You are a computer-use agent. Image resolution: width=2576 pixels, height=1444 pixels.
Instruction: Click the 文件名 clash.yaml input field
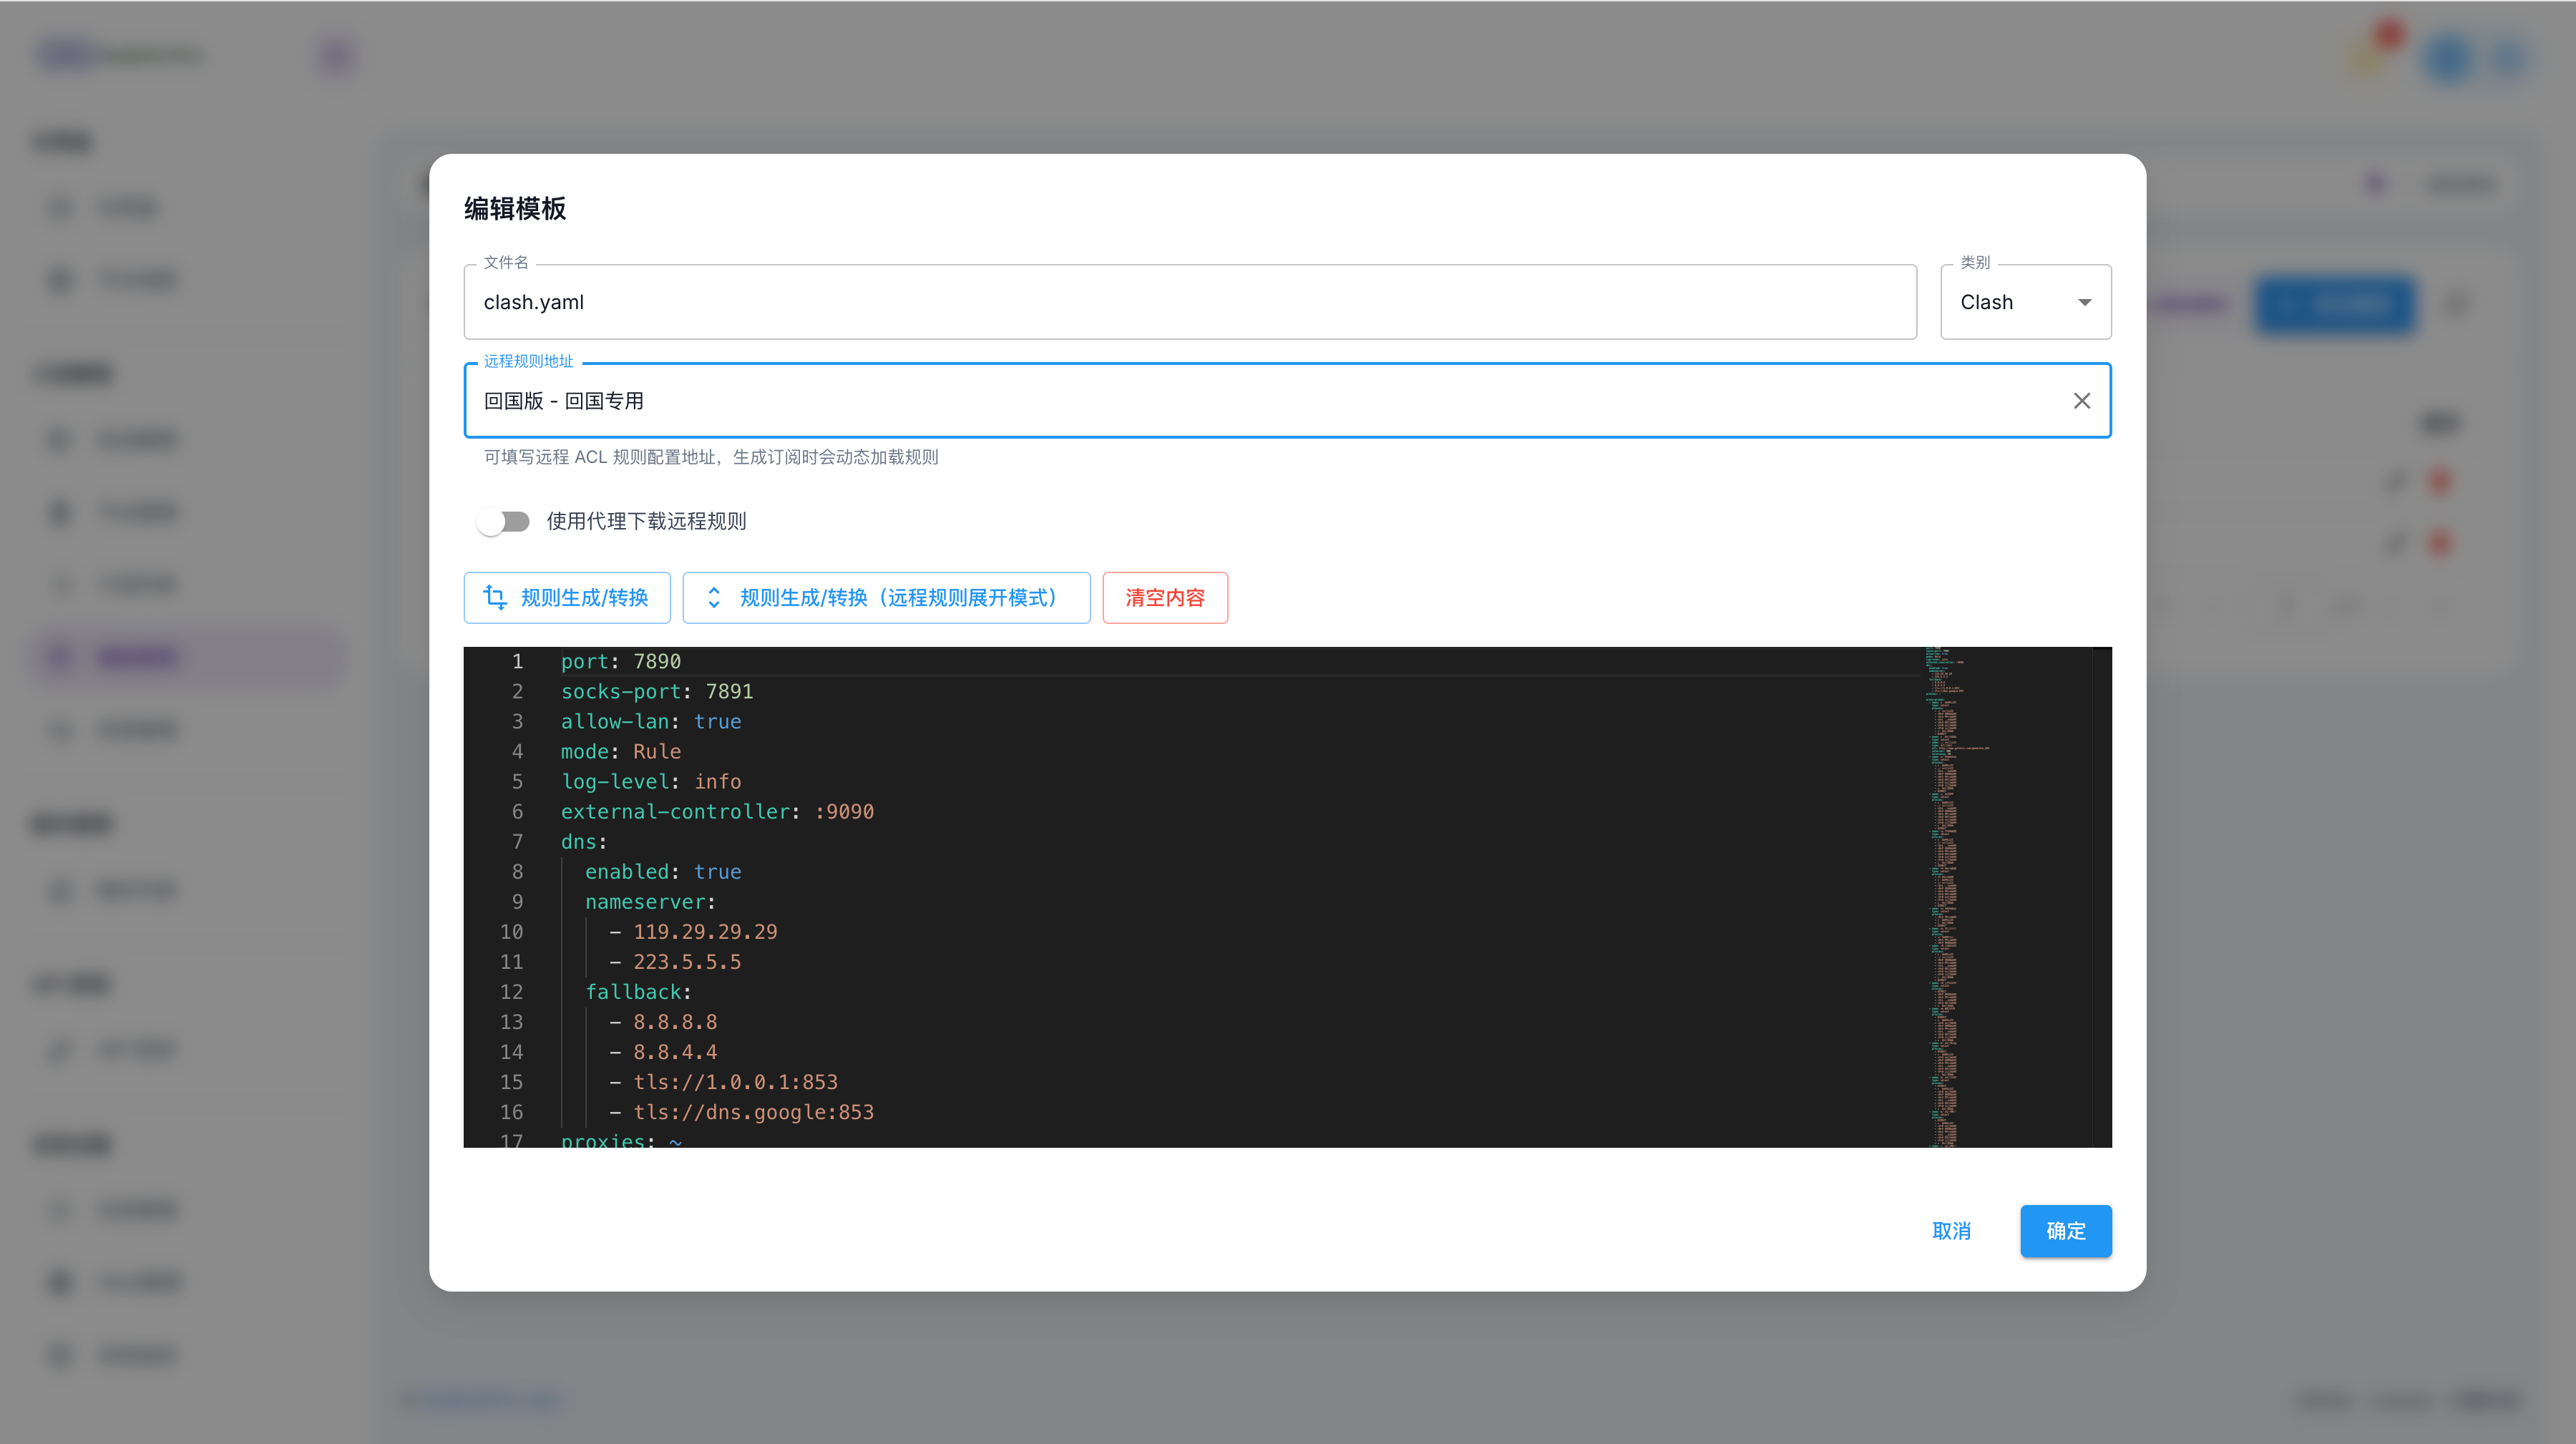[x=1190, y=302]
